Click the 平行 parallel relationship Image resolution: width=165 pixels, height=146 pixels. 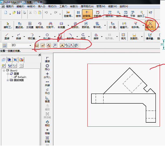(x=47, y=92)
